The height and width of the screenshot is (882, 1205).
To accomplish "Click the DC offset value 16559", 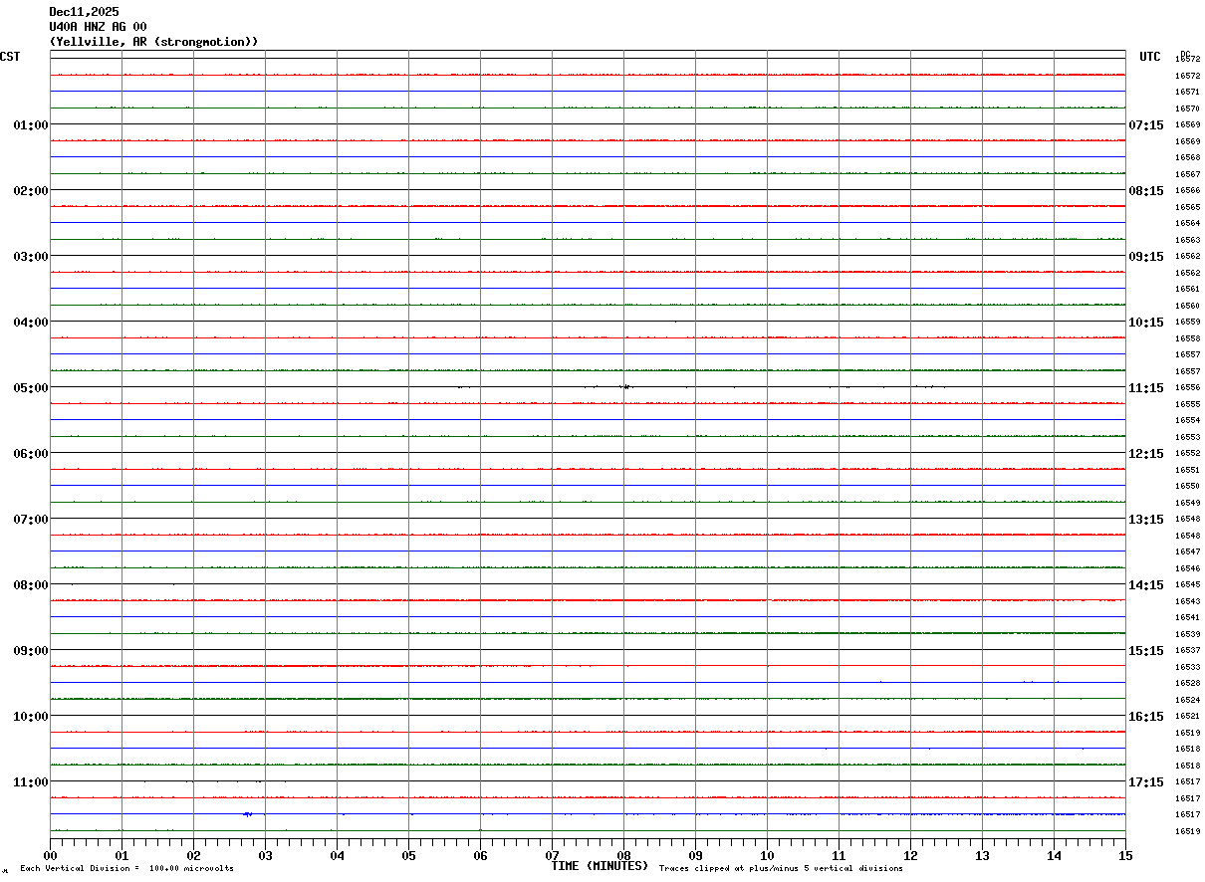I will pos(1187,322).
